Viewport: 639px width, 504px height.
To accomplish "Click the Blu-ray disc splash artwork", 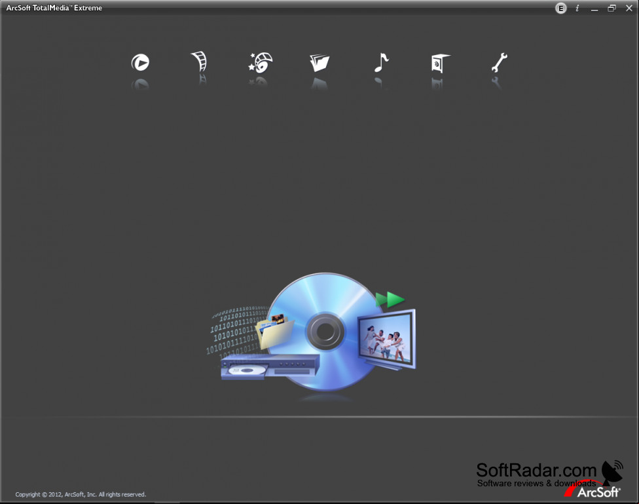I will coord(312,333).
